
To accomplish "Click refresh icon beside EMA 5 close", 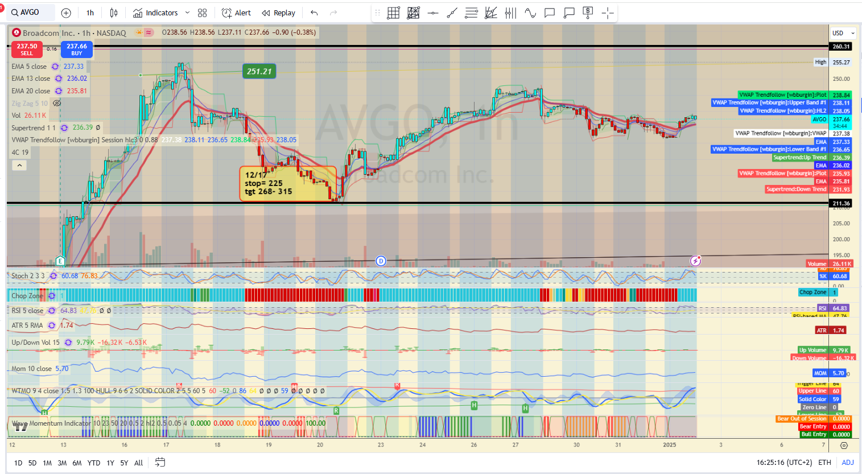I will point(55,67).
